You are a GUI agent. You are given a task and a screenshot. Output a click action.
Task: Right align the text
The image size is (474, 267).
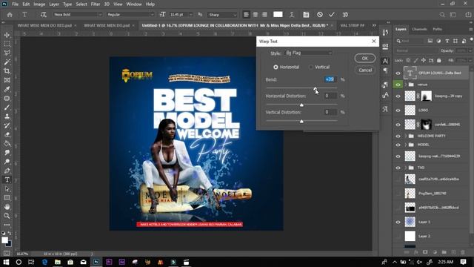tap(264, 15)
